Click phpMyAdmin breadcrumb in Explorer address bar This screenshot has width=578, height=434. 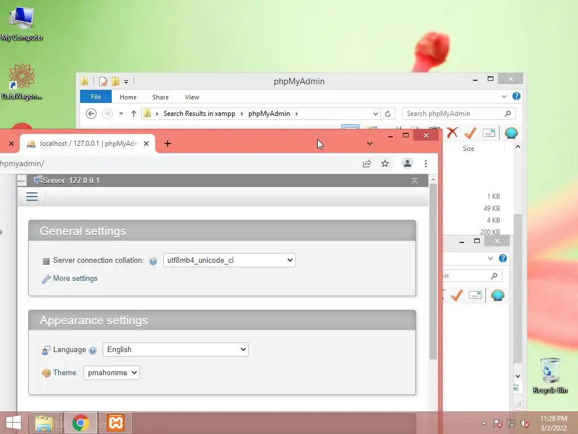coord(269,114)
